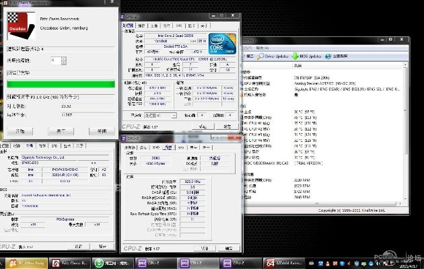The width and height of the screenshot is (424, 269).
Task: Open the green browser icon taskbar button
Action: 112,263
